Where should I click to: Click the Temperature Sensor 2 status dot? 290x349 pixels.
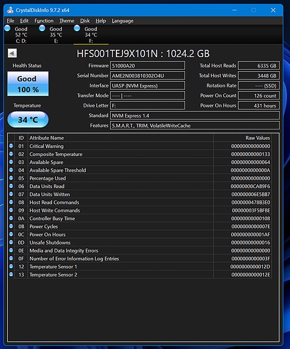click(x=11, y=274)
